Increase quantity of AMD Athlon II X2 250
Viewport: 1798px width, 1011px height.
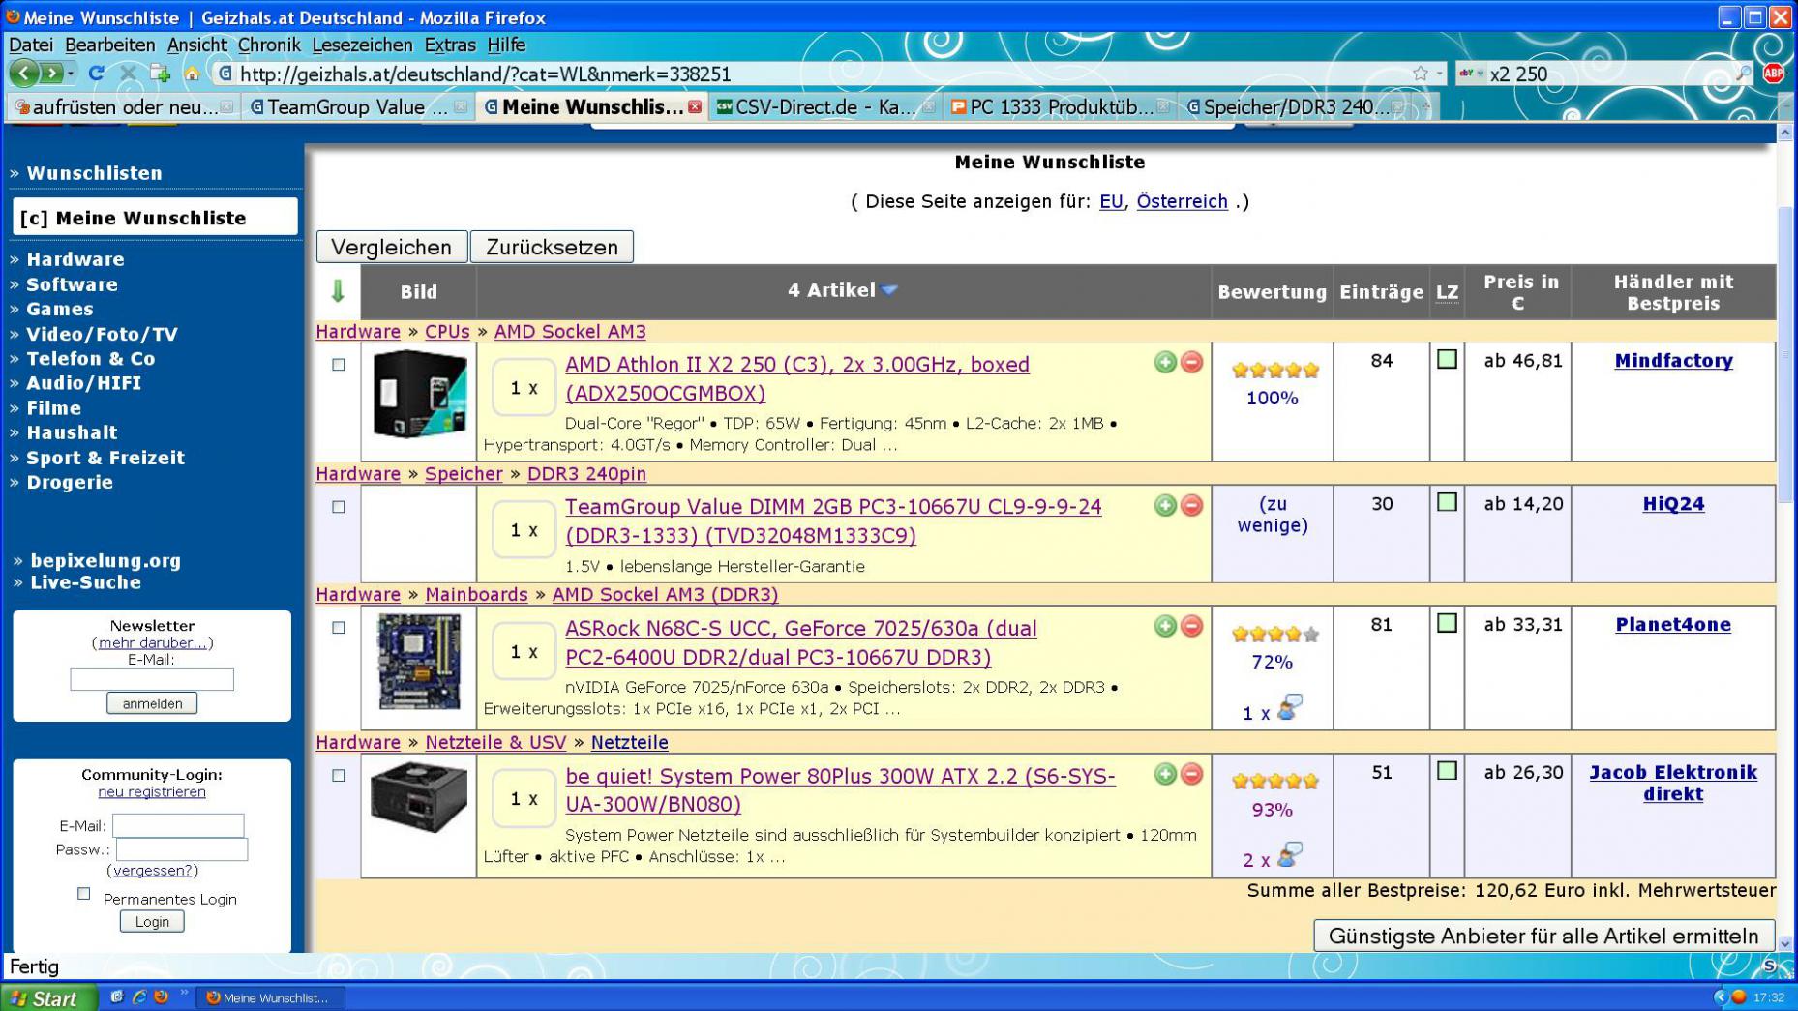pos(1165,362)
